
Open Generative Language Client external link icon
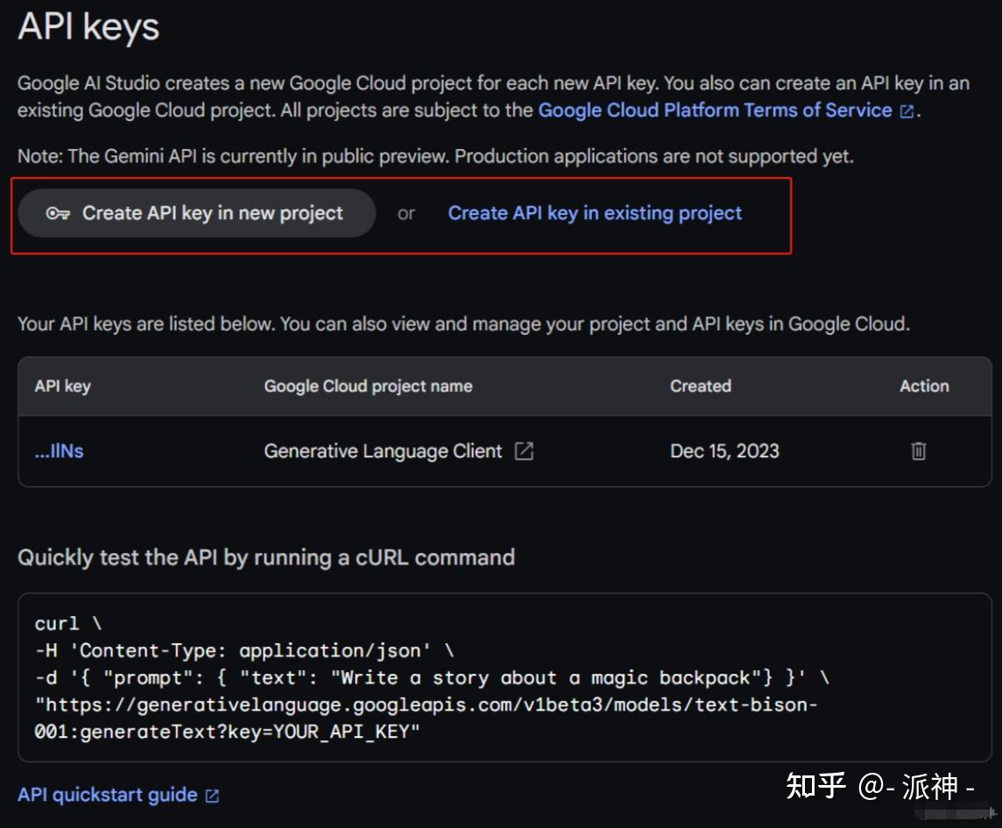click(x=524, y=451)
